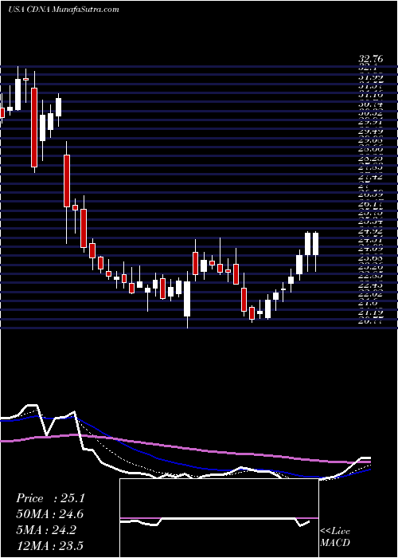This screenshot has height=558, width=398.
Task: Click the '12MA : 23.5' value
Action: pos(50,545)
